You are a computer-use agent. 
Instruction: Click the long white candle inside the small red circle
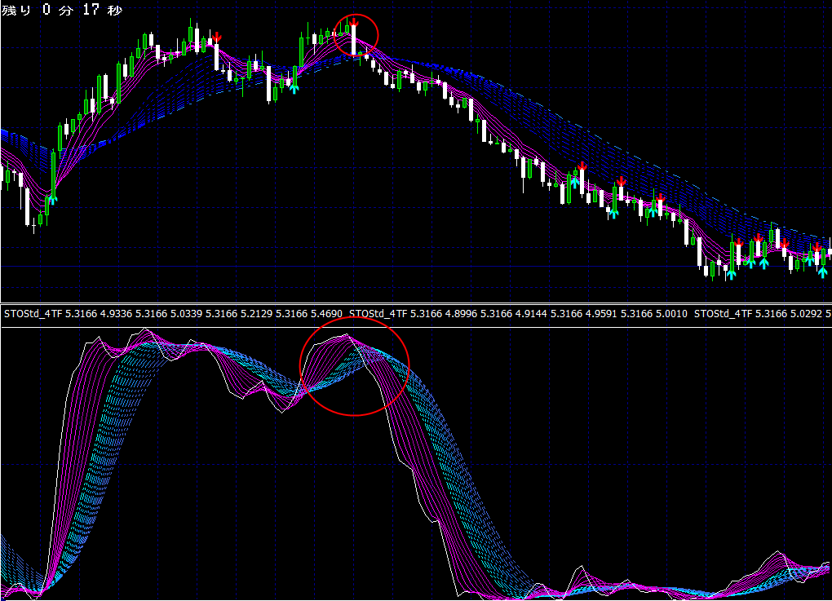coord(354,39)
